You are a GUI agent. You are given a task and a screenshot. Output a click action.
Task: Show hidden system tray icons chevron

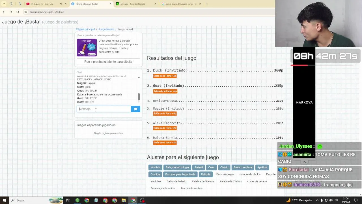coord(317,200)
